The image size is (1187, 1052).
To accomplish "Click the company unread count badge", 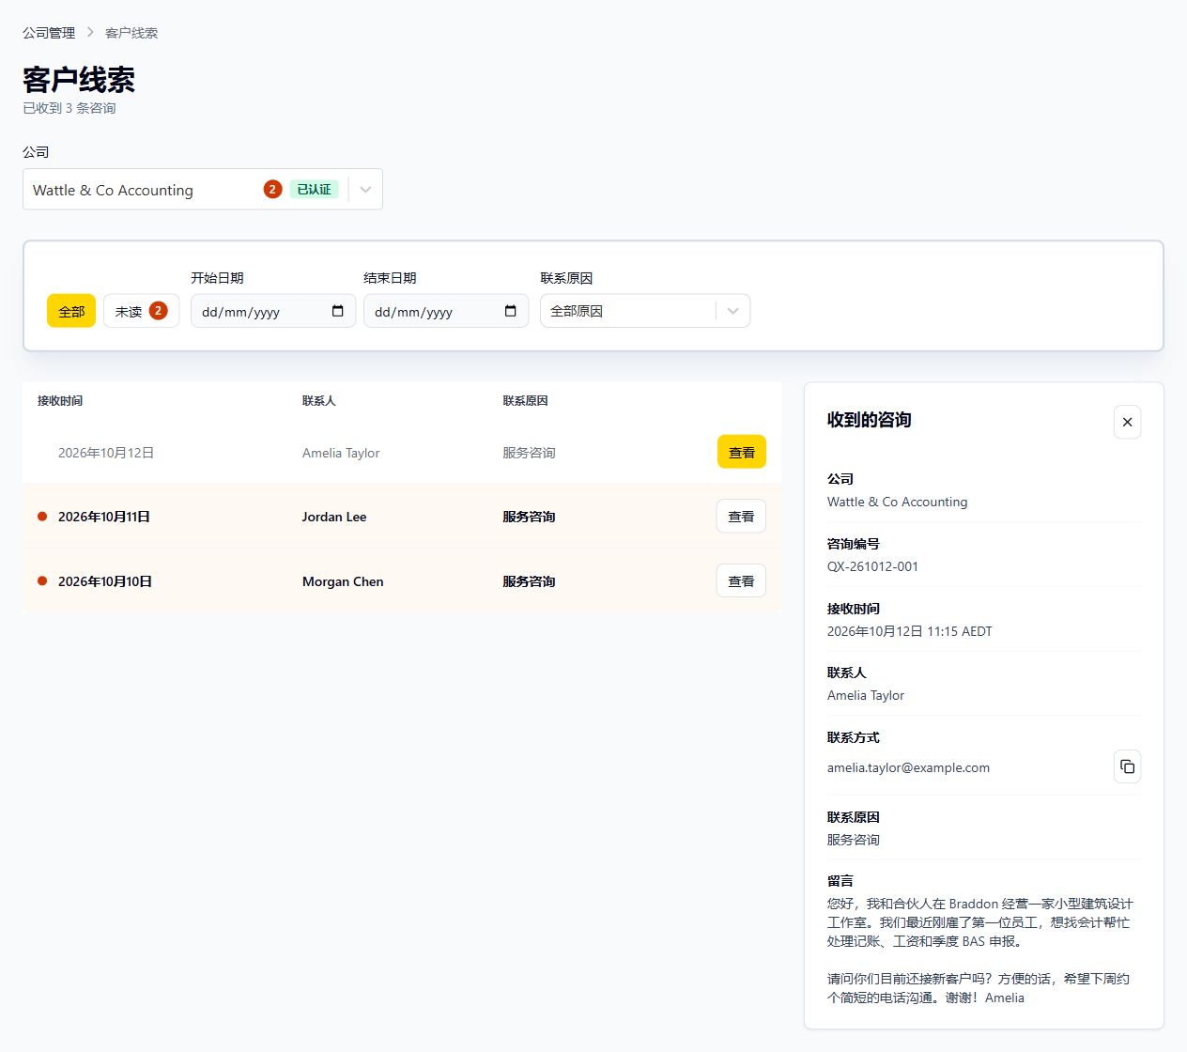I will tap(272, 190).
